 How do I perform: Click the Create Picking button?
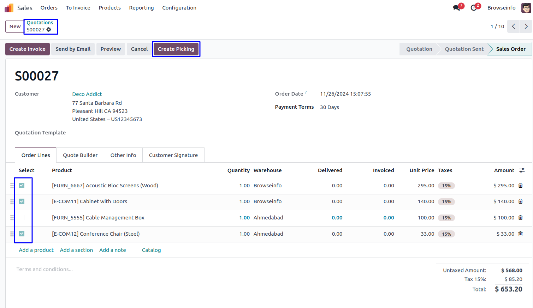pyautogui.click(x=176, y=49)
